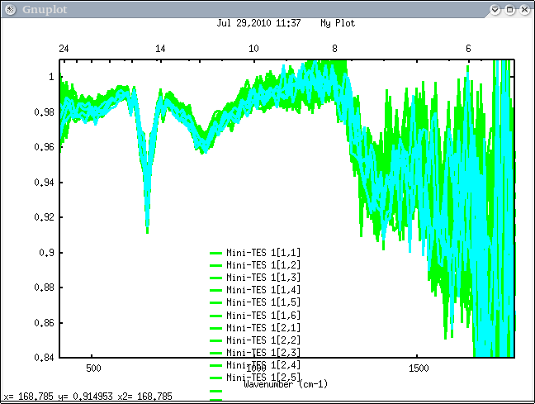Click the top axis label 14
The width and height of the screenshot is (535, 404).
160,49
